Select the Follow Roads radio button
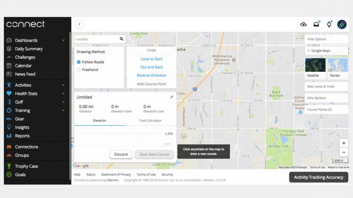The height and width of the screenshot is (198, 353). (x=79, y=62)
